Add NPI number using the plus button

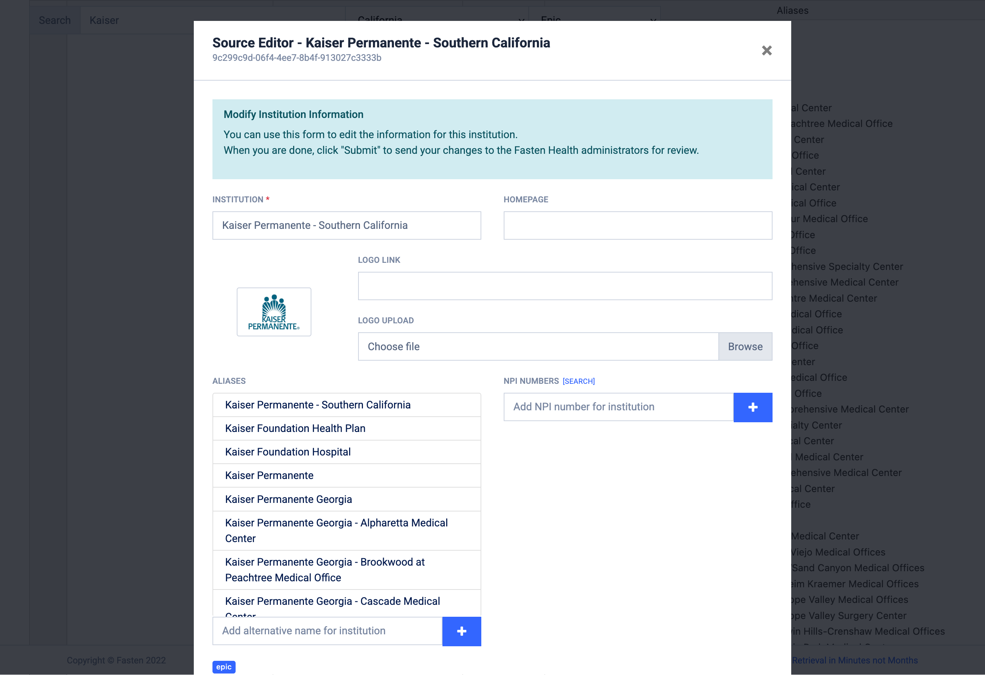753,407
